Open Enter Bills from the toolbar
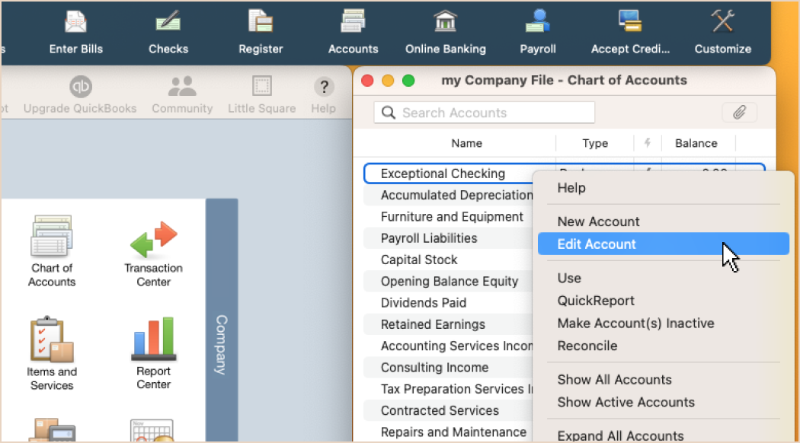The width and height of the screenshot is (800, 443). point(75,32)
